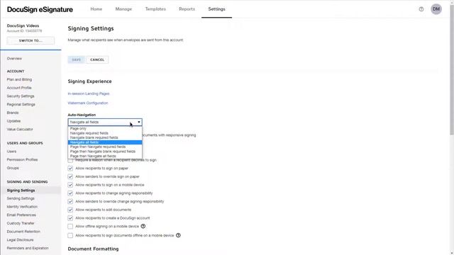Select the Settings tab
The height and width of the screenshot is (255, 454).
pos(216,9)
